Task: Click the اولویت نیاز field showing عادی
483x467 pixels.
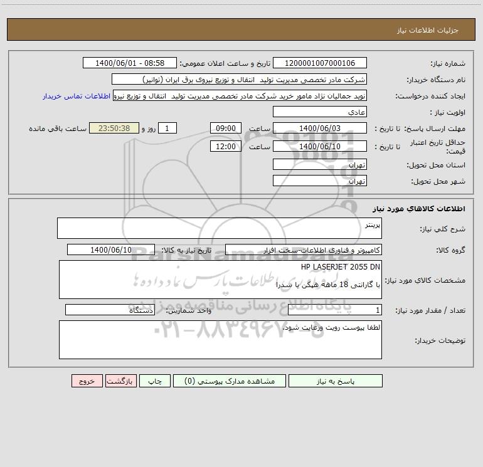Action: [320, 112]
